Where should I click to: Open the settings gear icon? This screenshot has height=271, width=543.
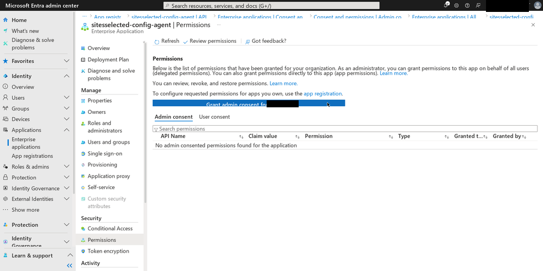pos(457,5)
